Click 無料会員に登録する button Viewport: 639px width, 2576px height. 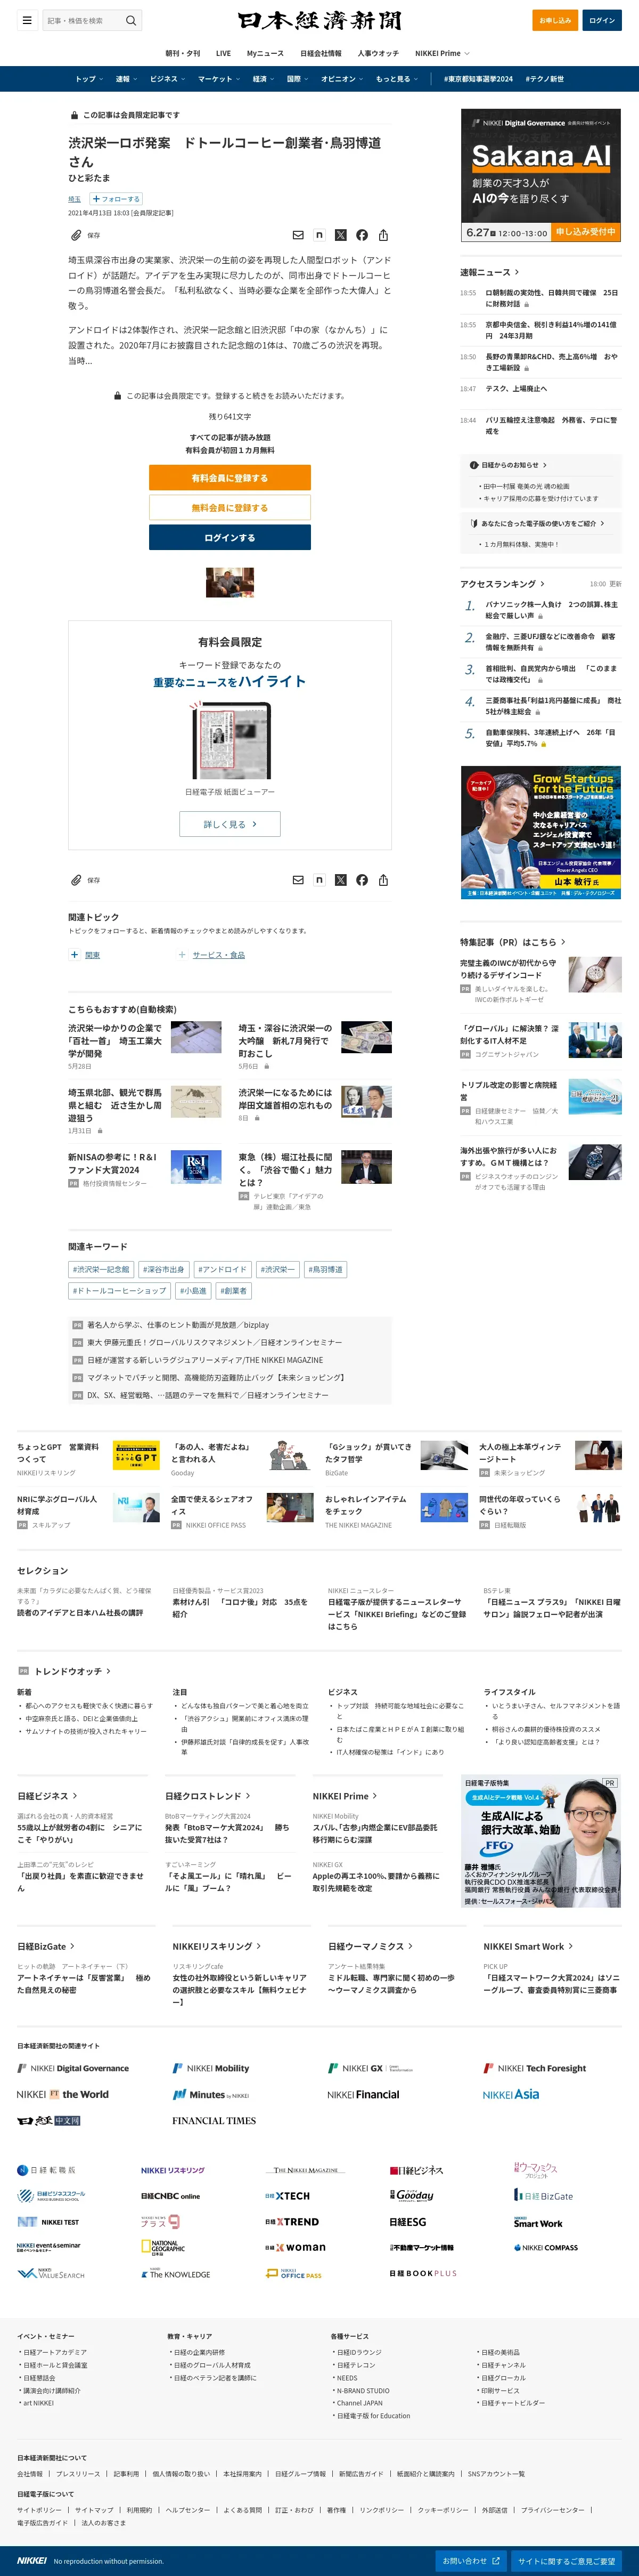click(x=230, y=508)
